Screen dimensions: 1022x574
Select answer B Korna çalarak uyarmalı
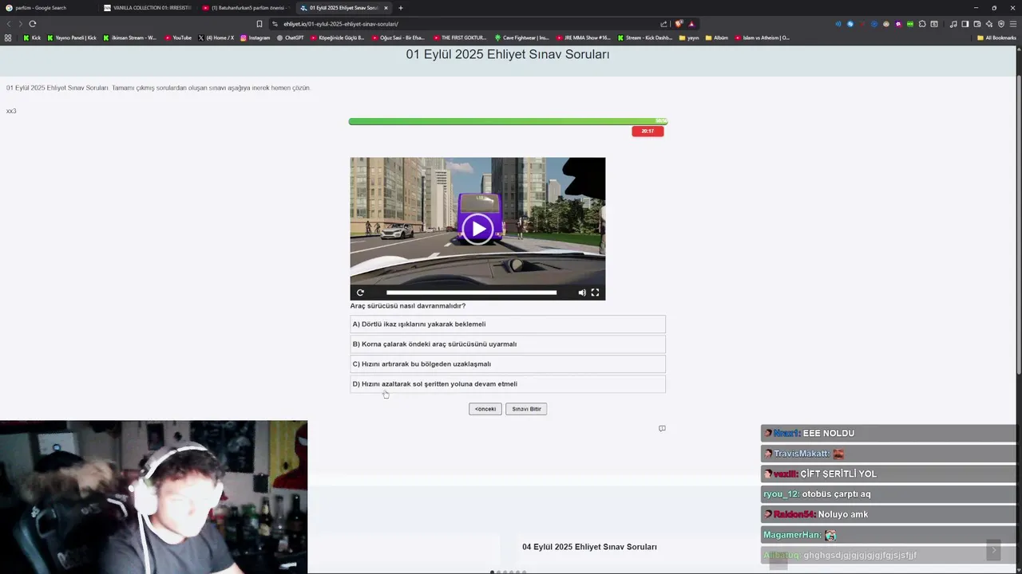click(508, 344)
